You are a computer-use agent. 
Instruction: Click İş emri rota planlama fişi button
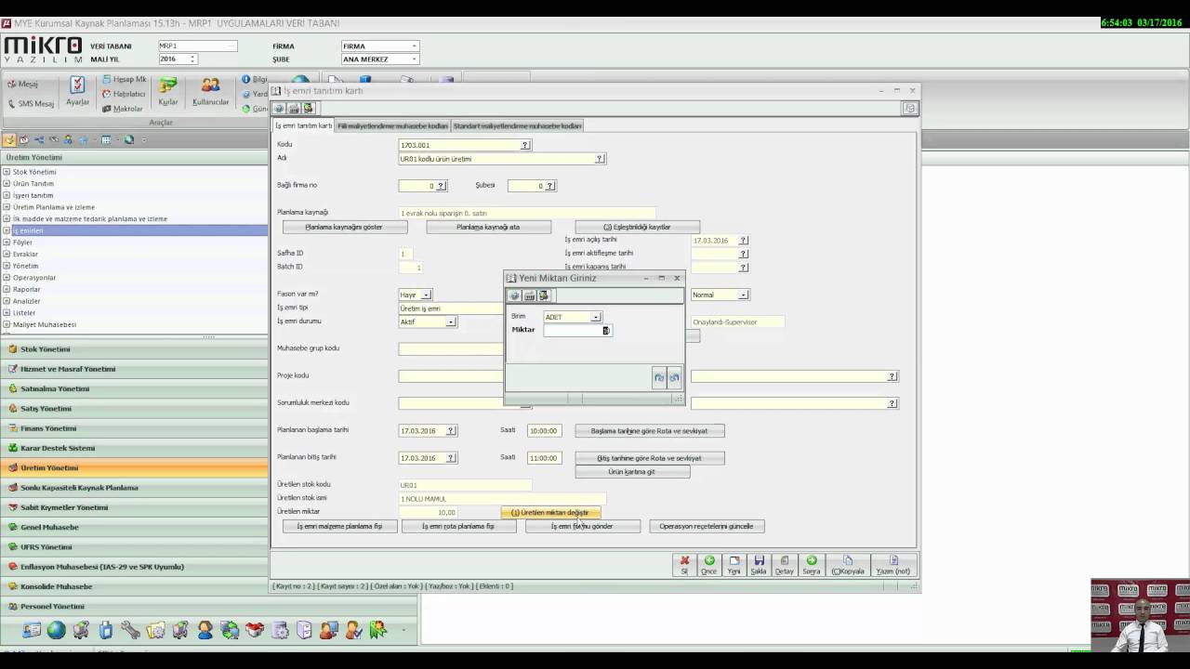[x=457, y=526]
